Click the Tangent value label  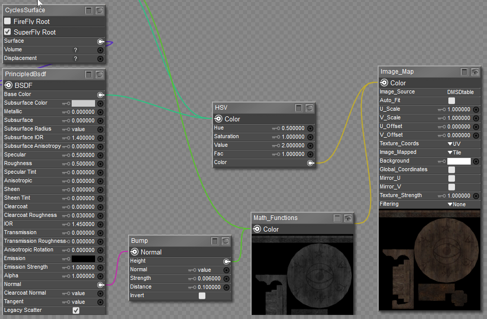coord(78,302)
